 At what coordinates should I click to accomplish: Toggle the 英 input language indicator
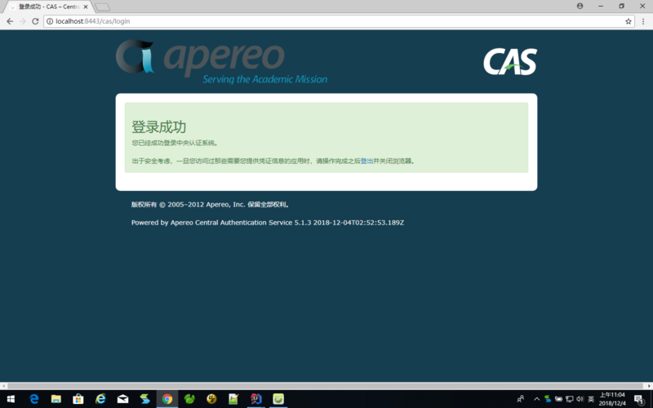(x=590, y=399)
